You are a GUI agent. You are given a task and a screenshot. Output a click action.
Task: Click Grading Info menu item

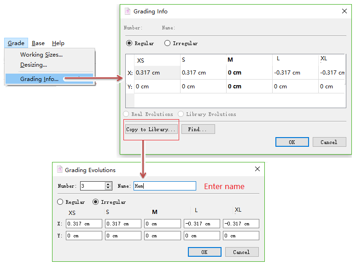pyautogui.click(x=39, y=79)
